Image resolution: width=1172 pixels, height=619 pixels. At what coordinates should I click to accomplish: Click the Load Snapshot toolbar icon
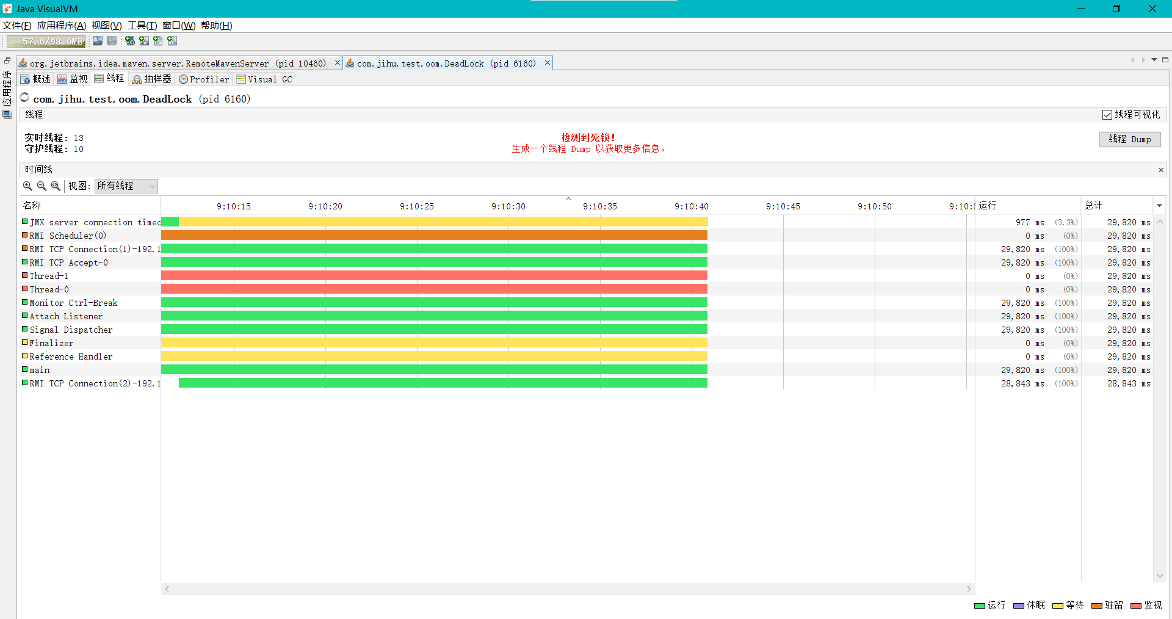pos(98,41)
